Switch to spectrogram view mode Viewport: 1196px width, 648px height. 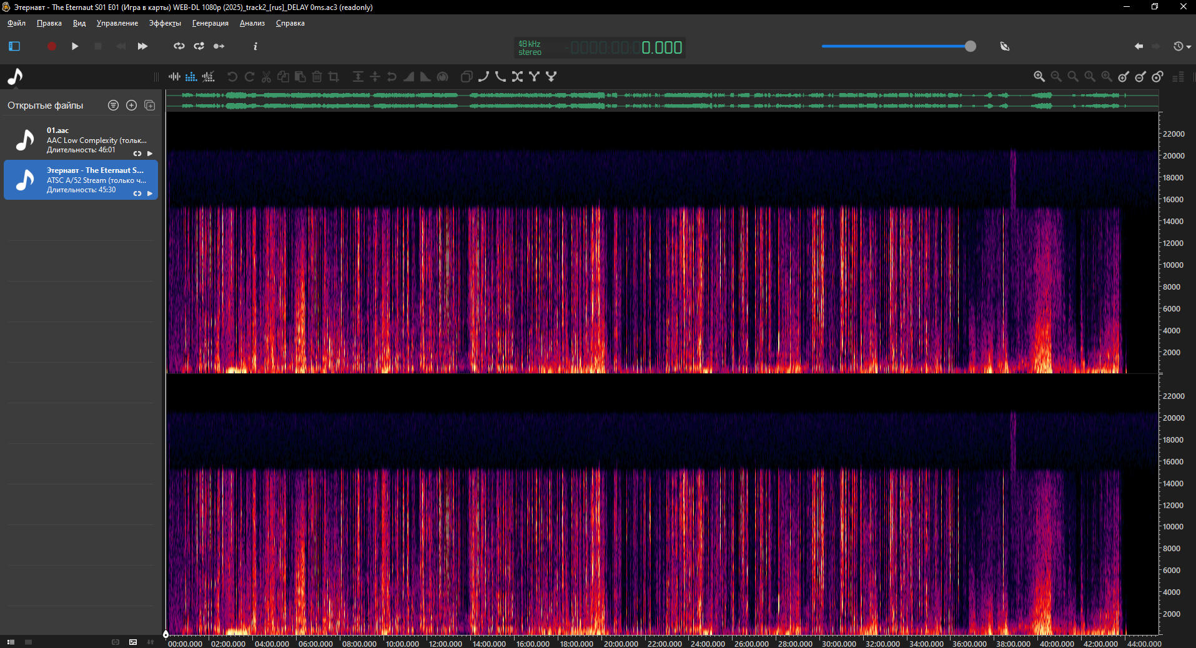[x=191, y=76]
